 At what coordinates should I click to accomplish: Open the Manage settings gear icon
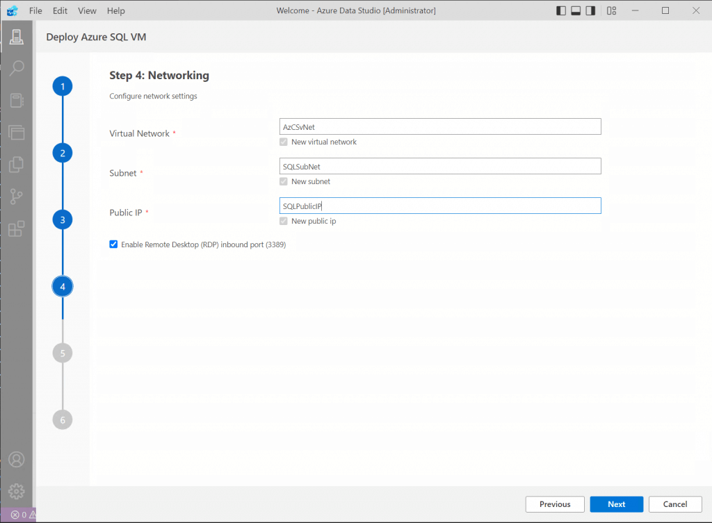pyautogui.click(x=17, y=491)
